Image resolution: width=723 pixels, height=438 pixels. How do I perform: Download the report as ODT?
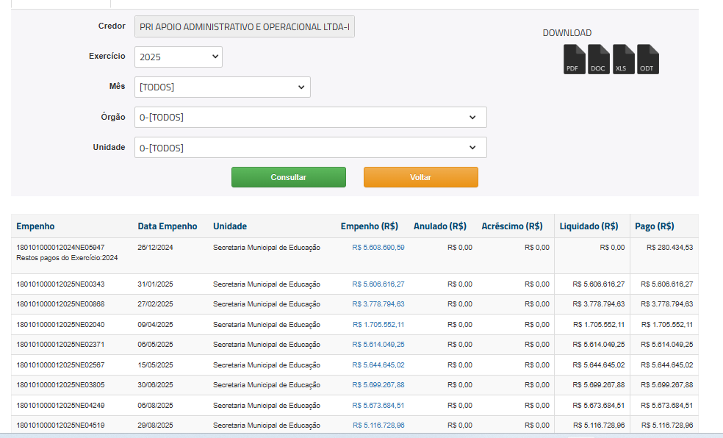[647, 60]
